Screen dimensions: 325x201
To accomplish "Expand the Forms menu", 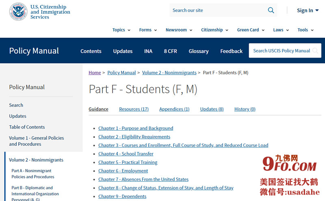I will click(x=148, y=30).
